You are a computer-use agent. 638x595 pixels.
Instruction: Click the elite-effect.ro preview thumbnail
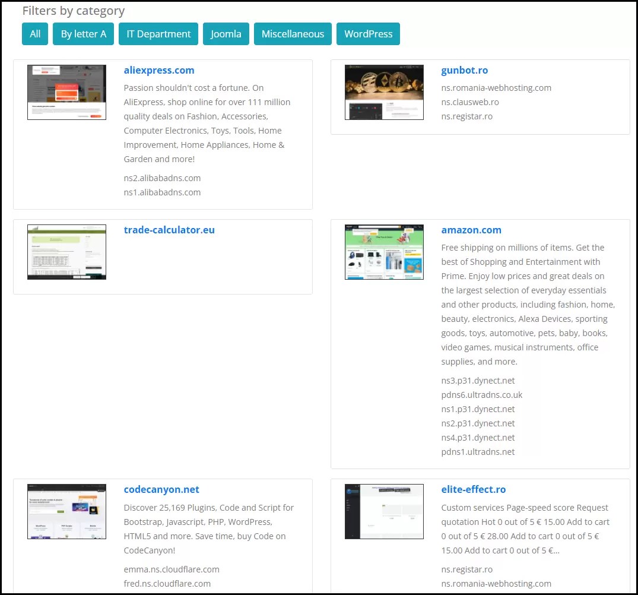384,512
